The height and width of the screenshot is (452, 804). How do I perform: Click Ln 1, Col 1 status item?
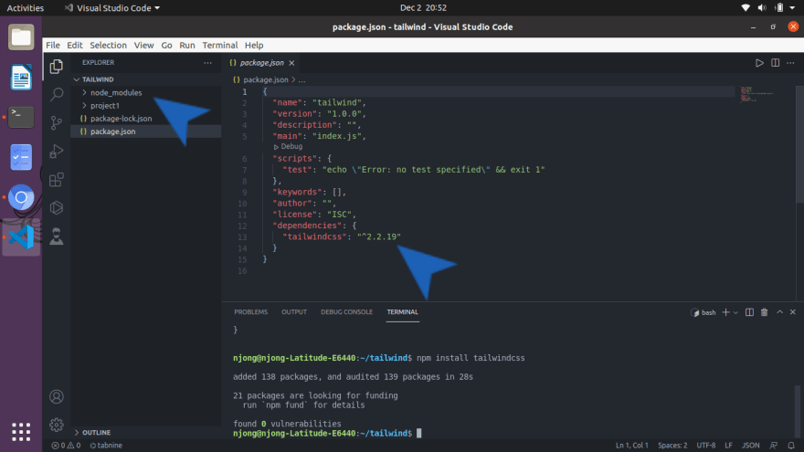pos(631,446)
